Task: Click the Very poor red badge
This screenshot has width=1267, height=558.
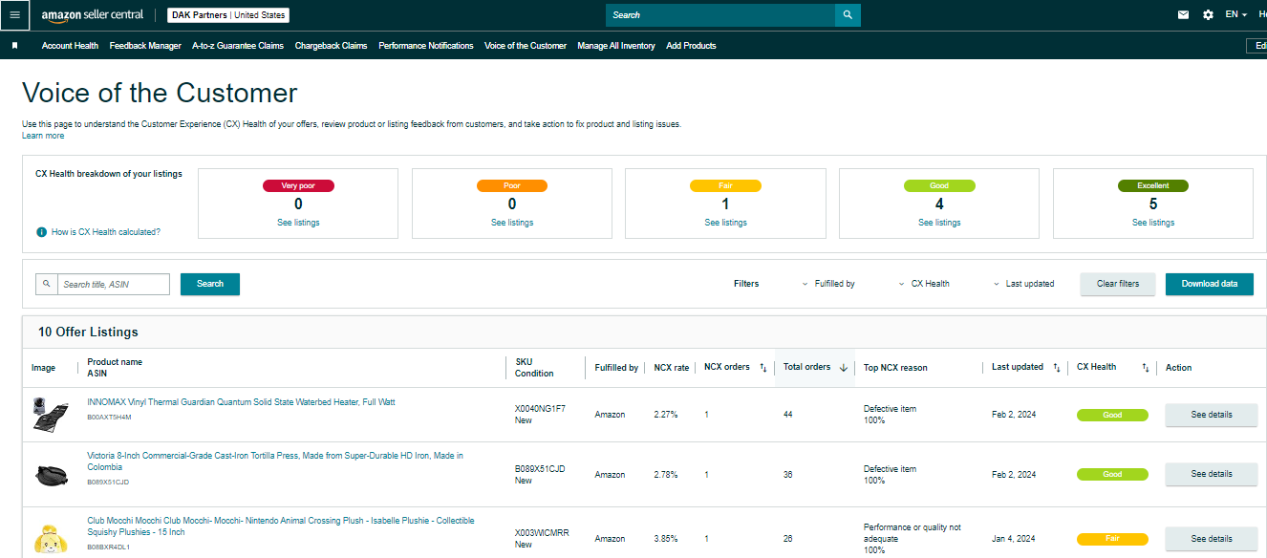Action: click(298, 185)
